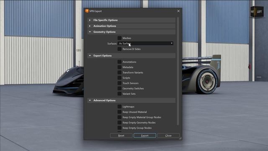268x151 pixels.
Task: Open the Surfaces dropdown
Action: coord(145,44)
